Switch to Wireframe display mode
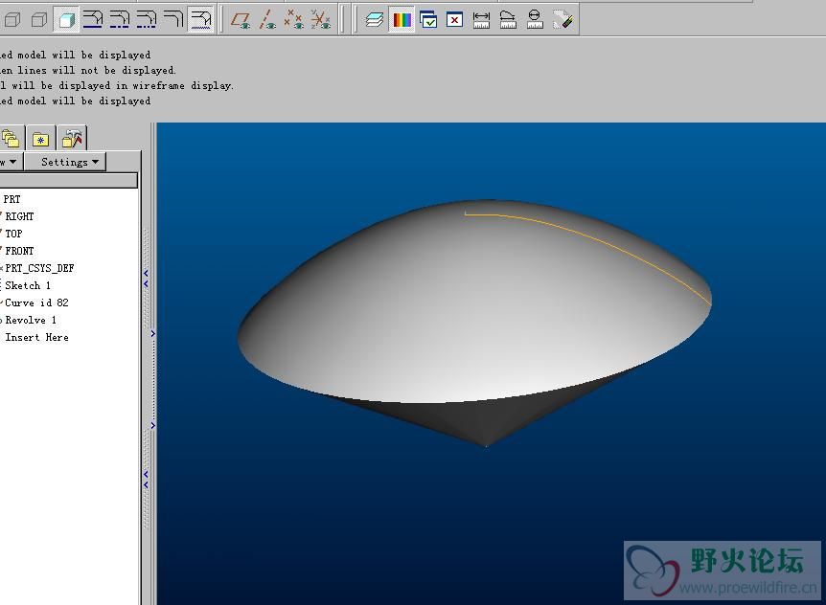Screen dimensions: 826x605 tap(11, 18)
